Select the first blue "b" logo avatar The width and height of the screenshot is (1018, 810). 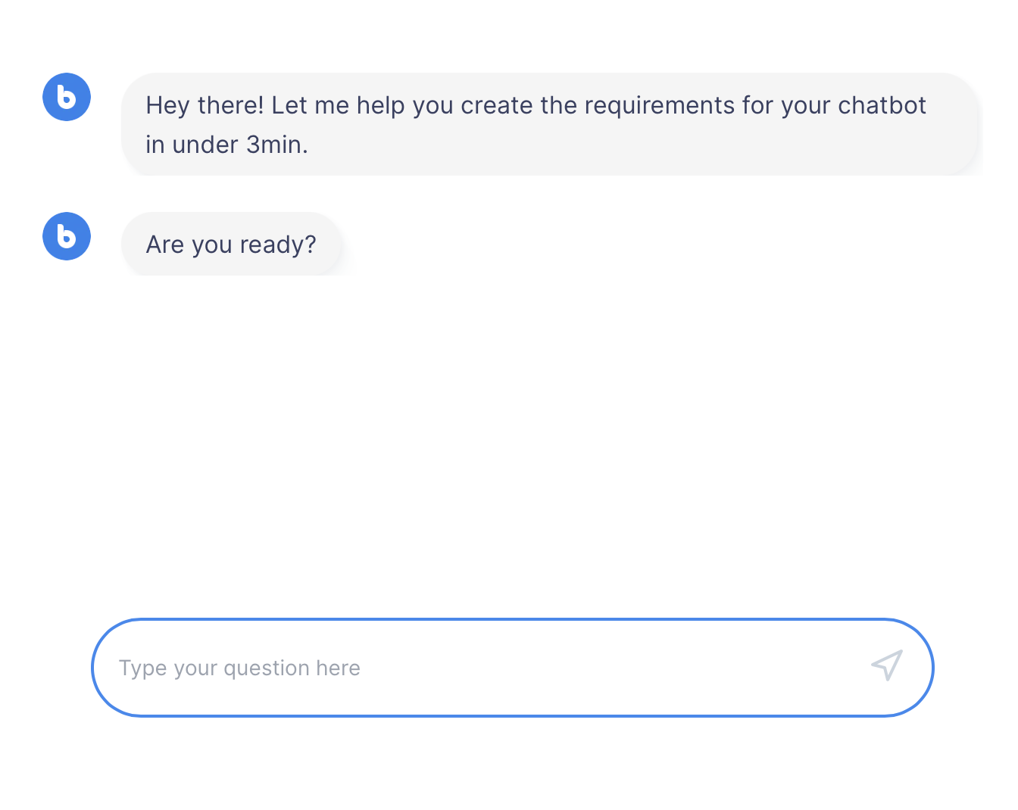click(x=67, y=97)
